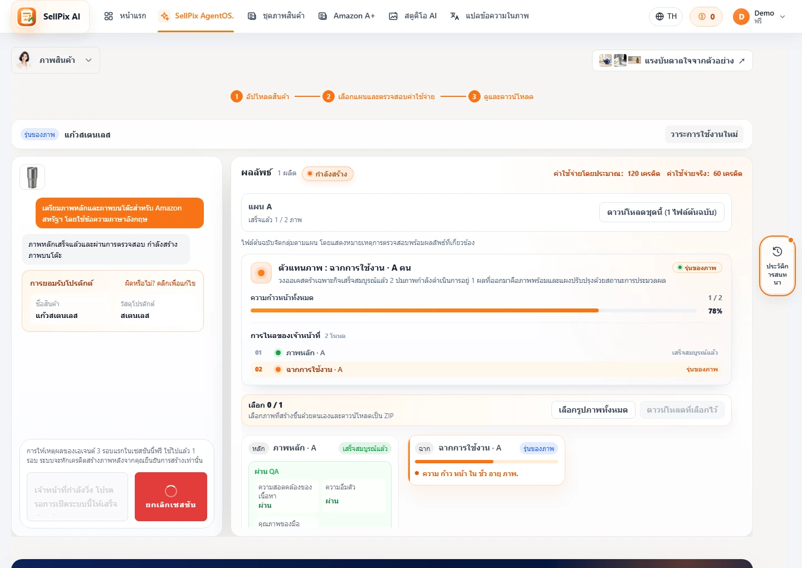Viewport: 802px width, 568px height.
Task: Click the scene card progress bar
Action: [486, 461]
